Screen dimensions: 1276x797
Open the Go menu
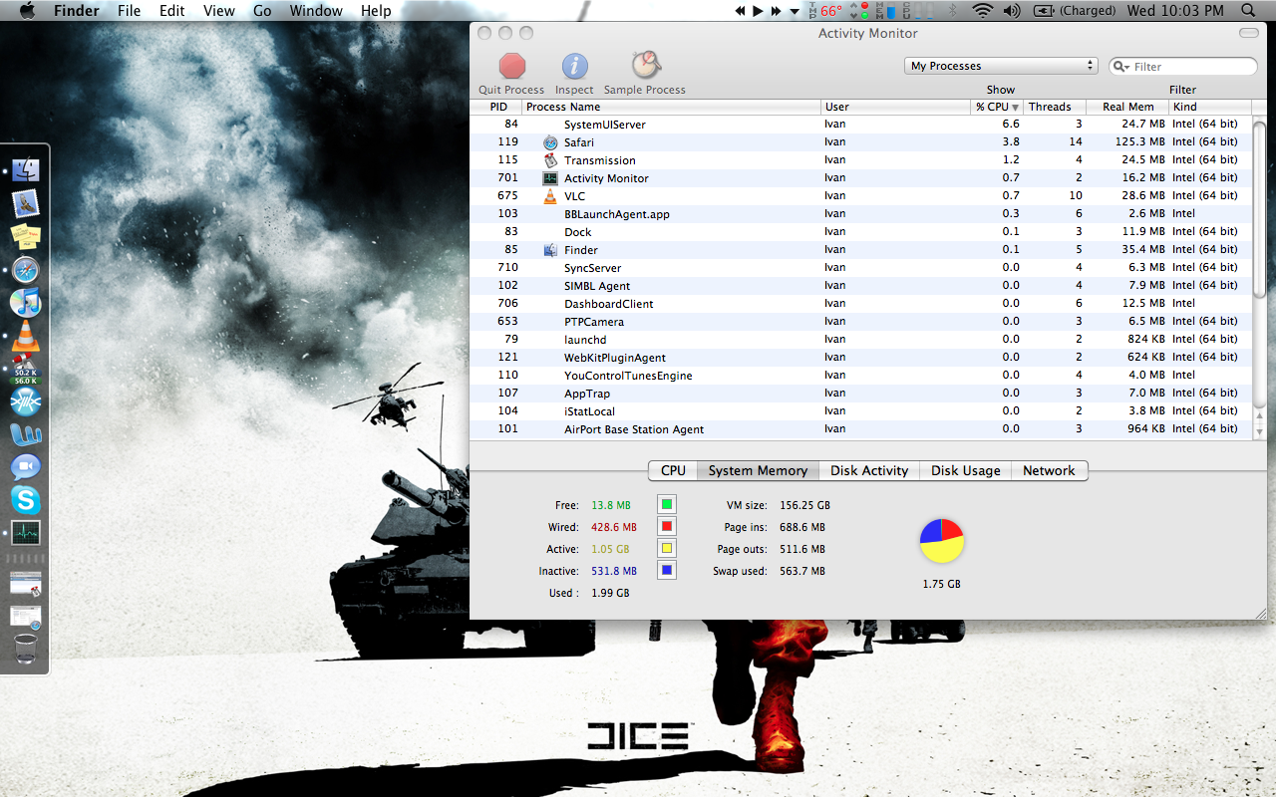tap(262, 11)
